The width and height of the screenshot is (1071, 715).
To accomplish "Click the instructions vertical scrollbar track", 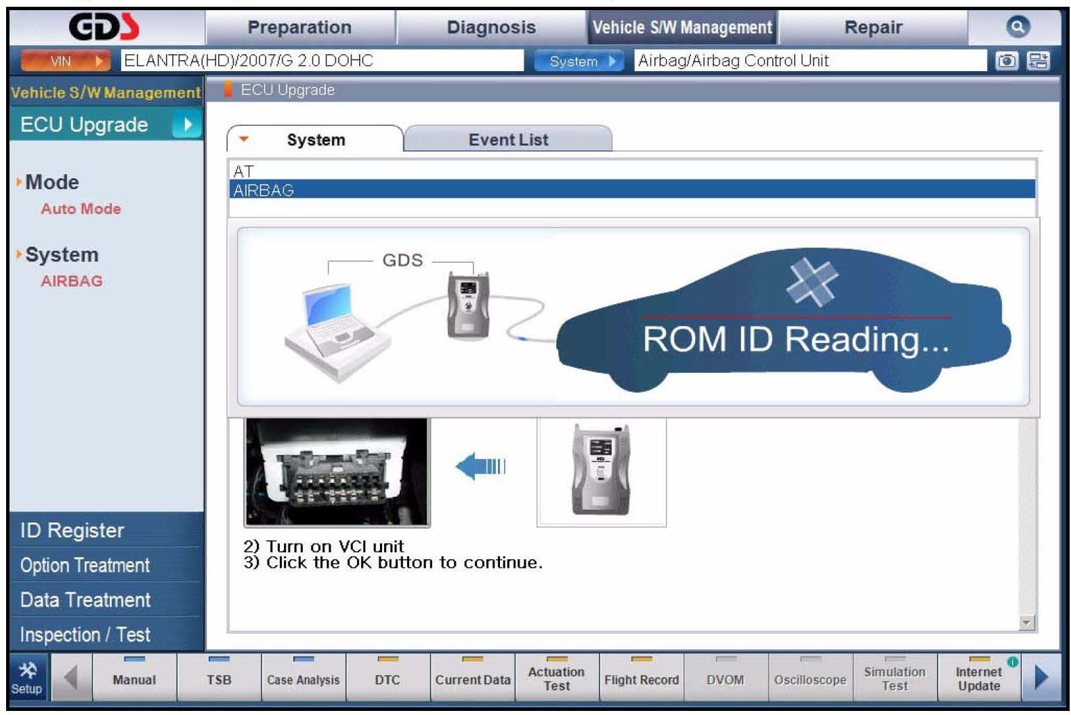I will pos(1028,515).
